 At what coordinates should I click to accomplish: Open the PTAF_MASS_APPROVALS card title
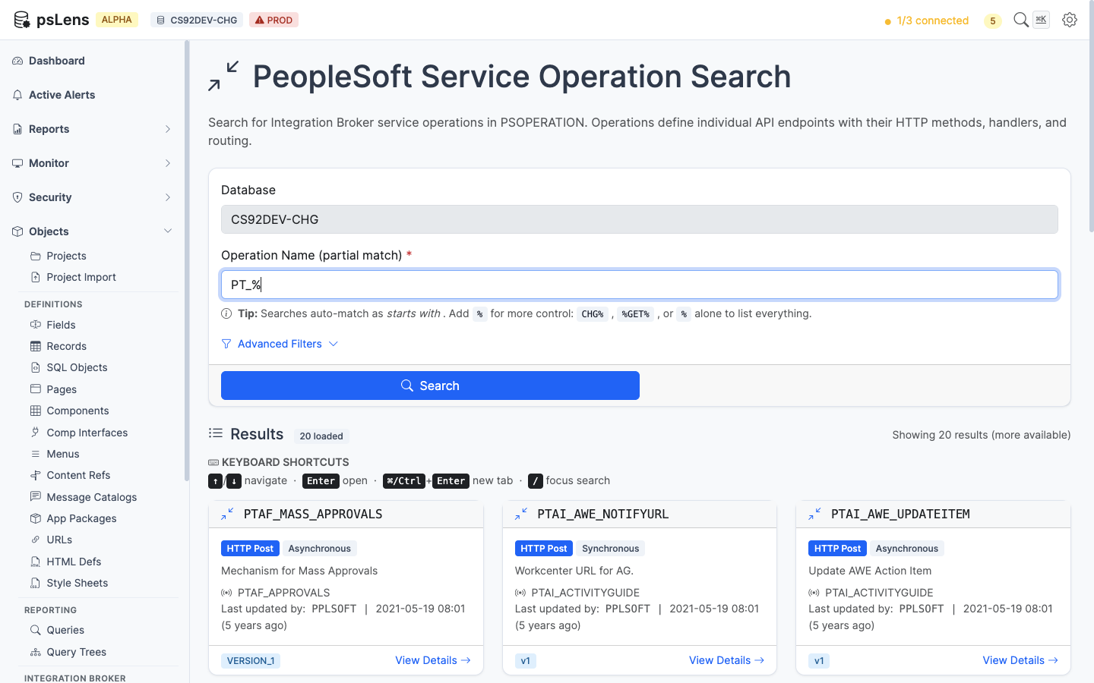pos(313,514)
